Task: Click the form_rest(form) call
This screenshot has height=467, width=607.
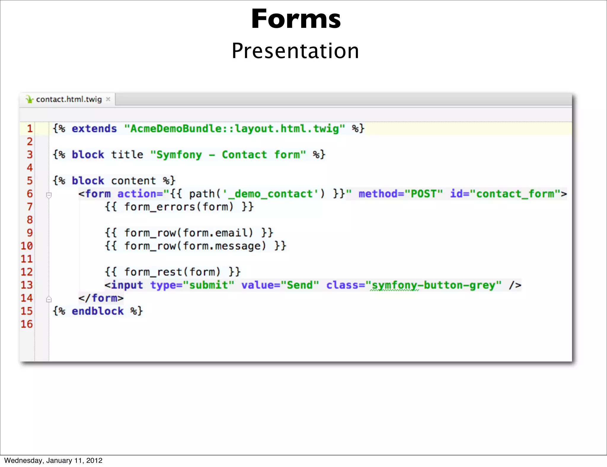Action: pos(172,272)
